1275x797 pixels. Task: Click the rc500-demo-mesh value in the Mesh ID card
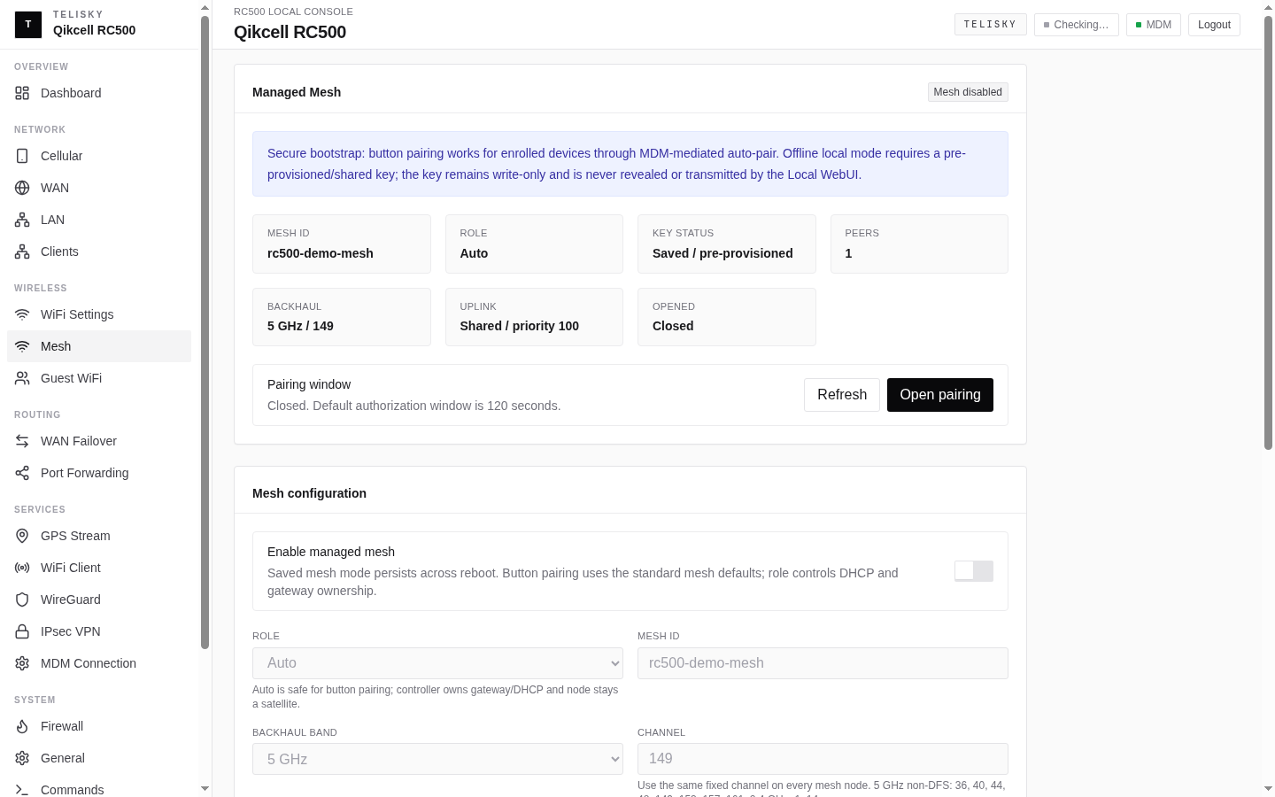(321, 253)
